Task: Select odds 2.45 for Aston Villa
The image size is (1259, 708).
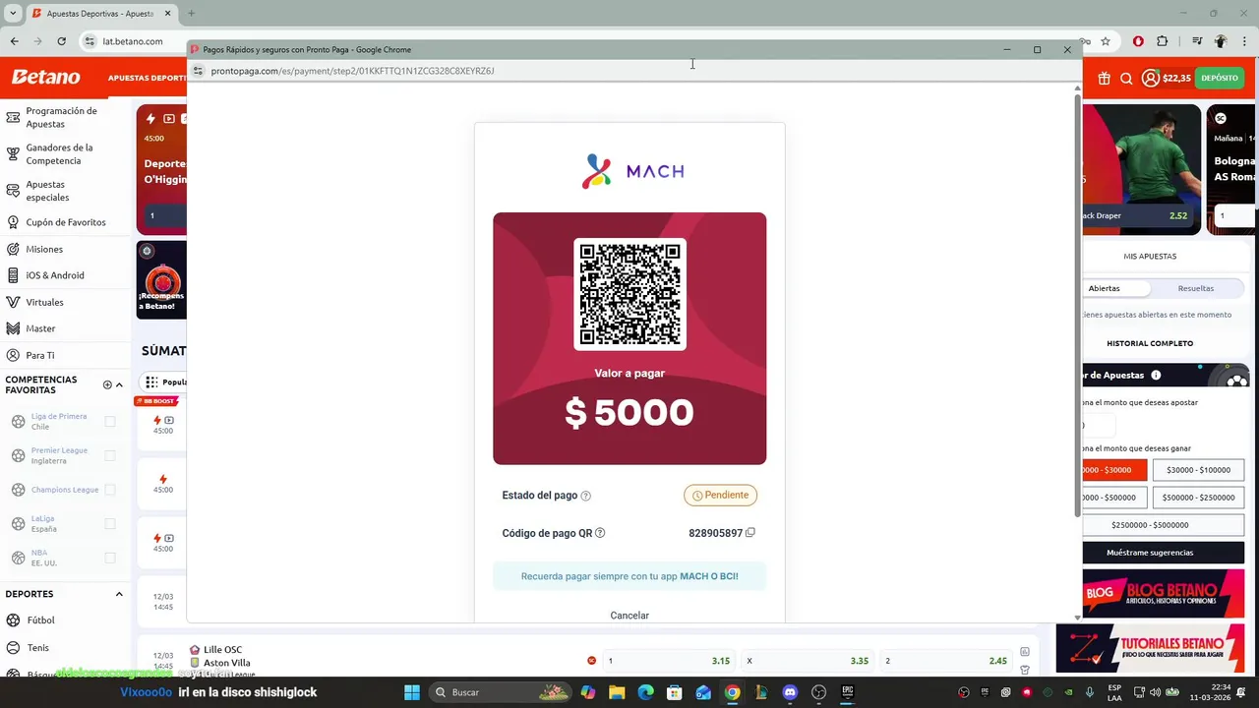Action: 947,661
